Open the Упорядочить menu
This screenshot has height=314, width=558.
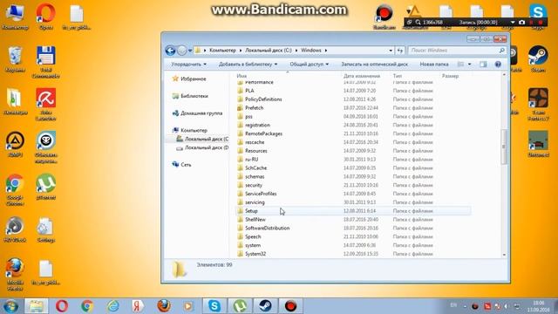[188, 65]
